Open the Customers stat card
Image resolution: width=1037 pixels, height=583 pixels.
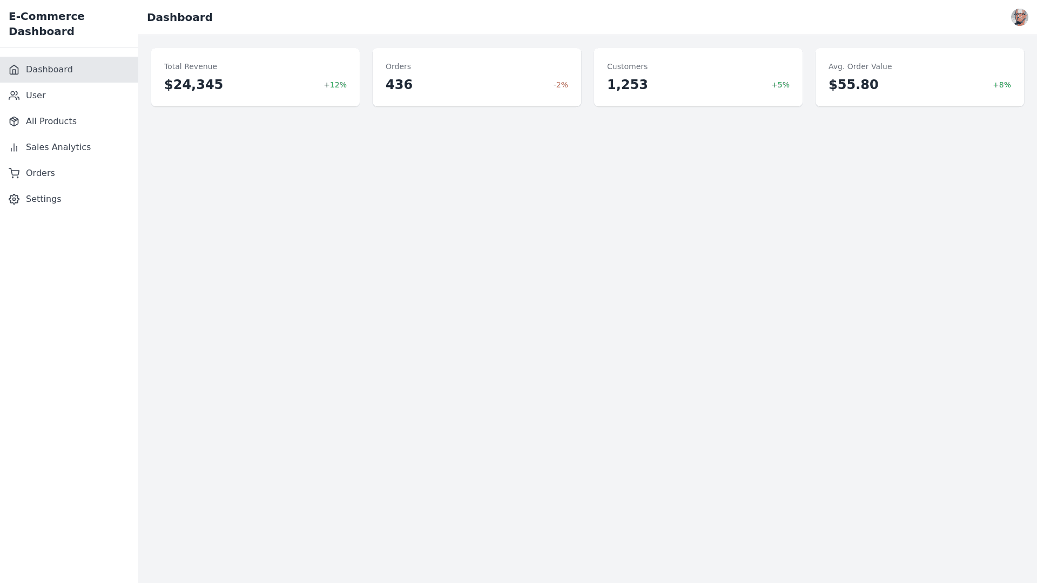point(698,77)
